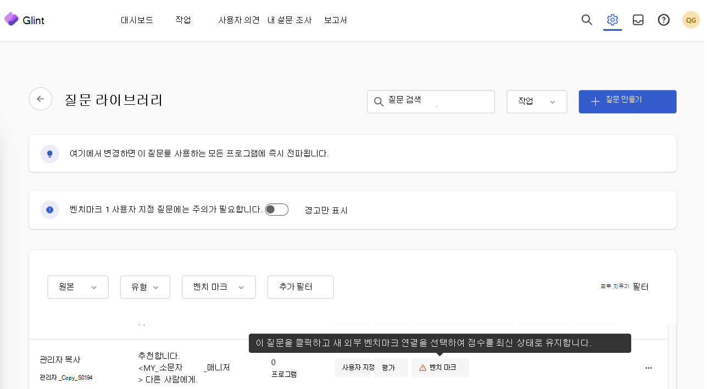Image resolution: width=707 pixels, height=389 pixels.
Task: Click the settings gear icon in the header
Action: click(612, 20)
